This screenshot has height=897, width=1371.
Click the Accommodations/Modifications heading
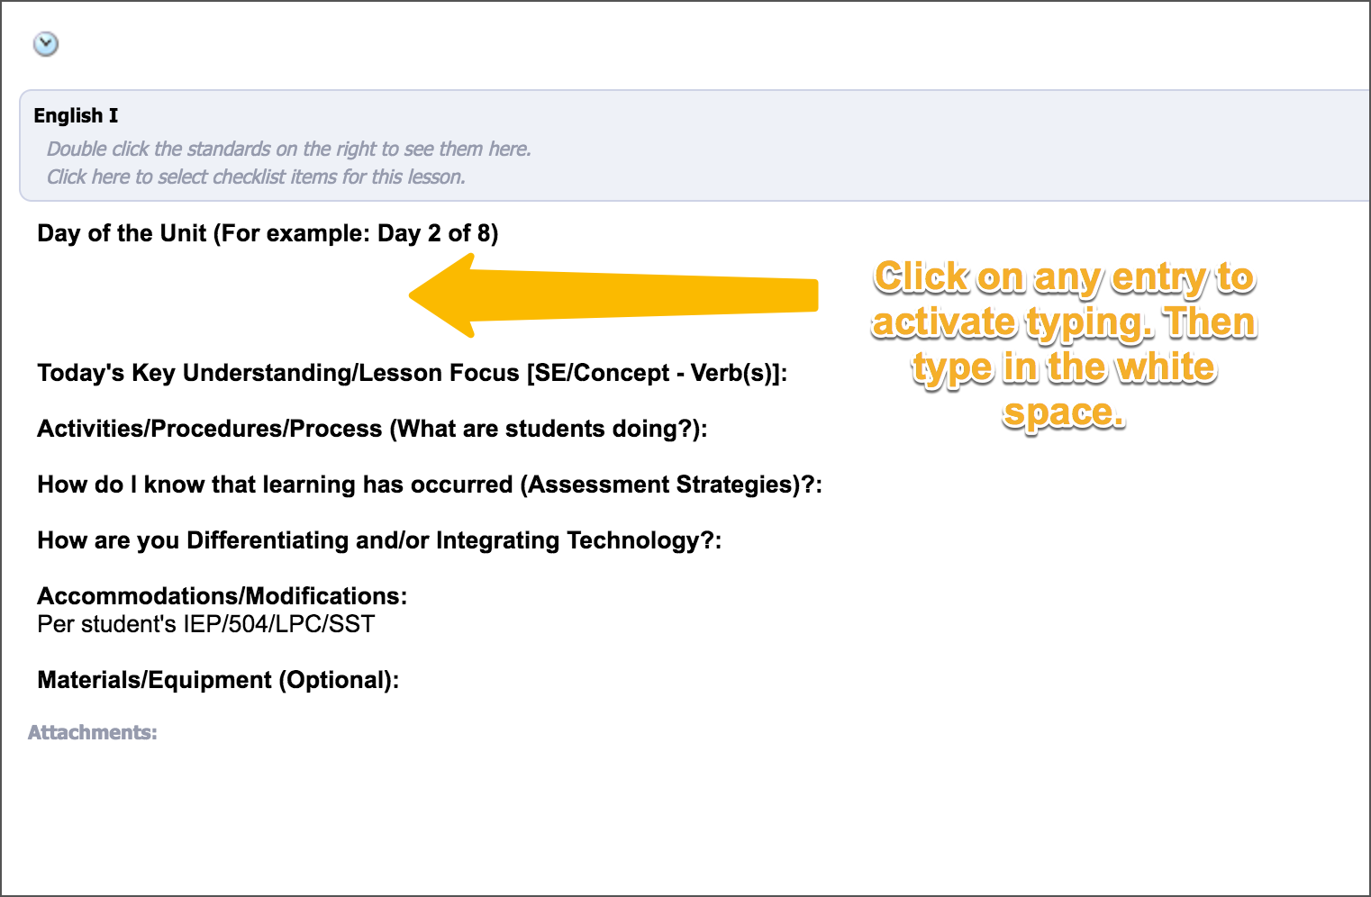(x=222, y=596)
